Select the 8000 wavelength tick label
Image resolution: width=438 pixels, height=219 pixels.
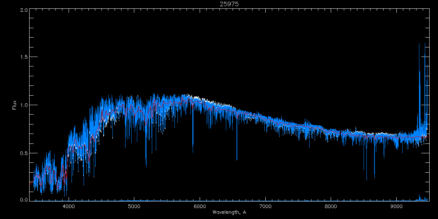(331, 206)
